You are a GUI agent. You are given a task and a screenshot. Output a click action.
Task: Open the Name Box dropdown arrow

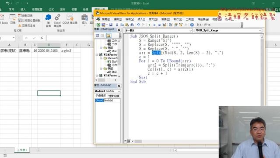coord(14,38)
